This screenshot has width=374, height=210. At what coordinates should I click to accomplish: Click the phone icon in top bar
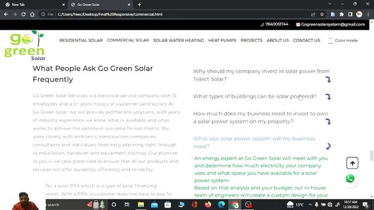pyautogui.click(x=262, y=24)
